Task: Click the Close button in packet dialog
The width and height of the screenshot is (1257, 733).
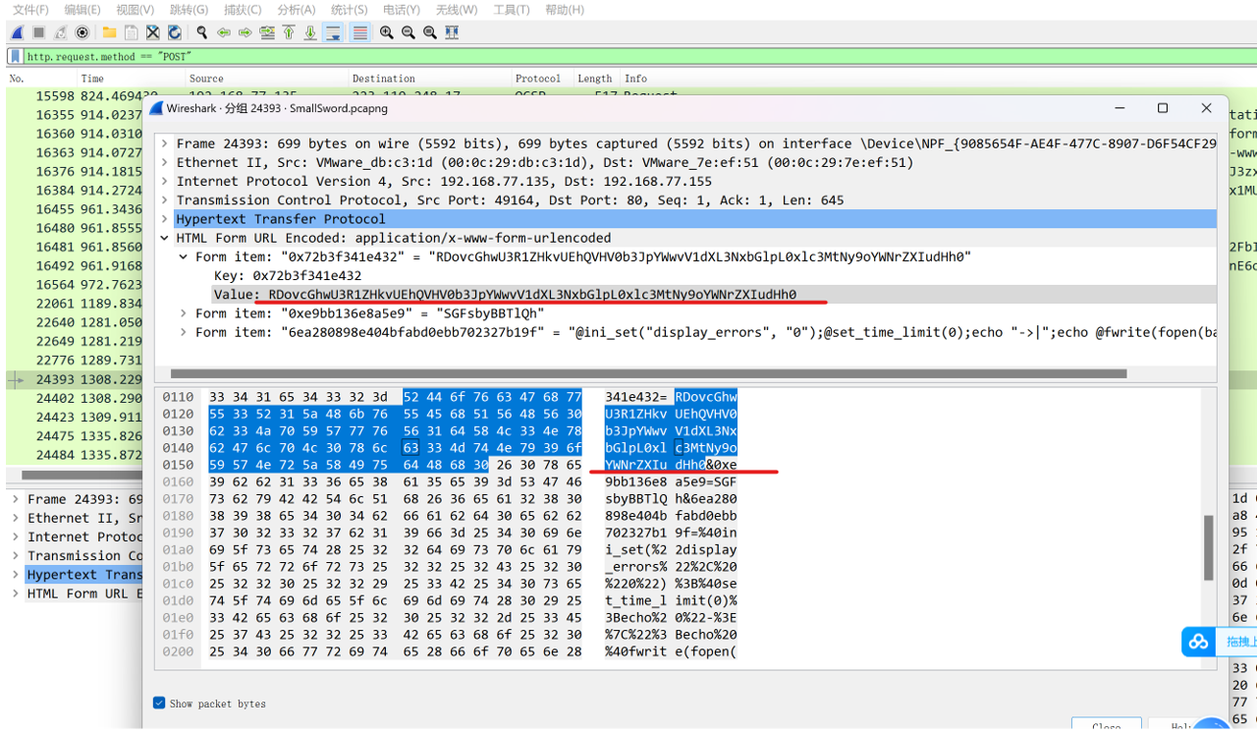Action: [1106, 725]
